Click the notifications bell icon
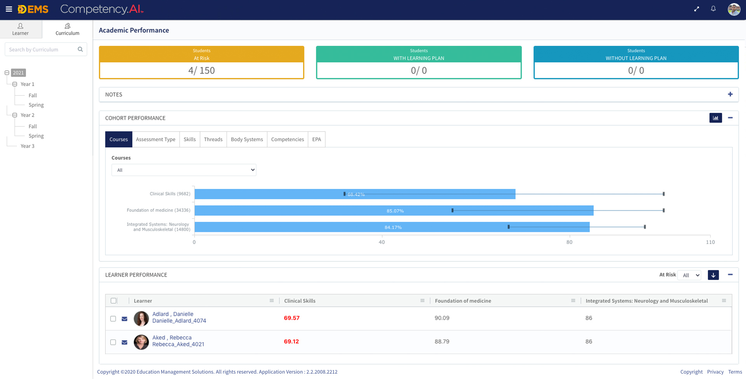 pyautogui.click(x=713, y=9)
